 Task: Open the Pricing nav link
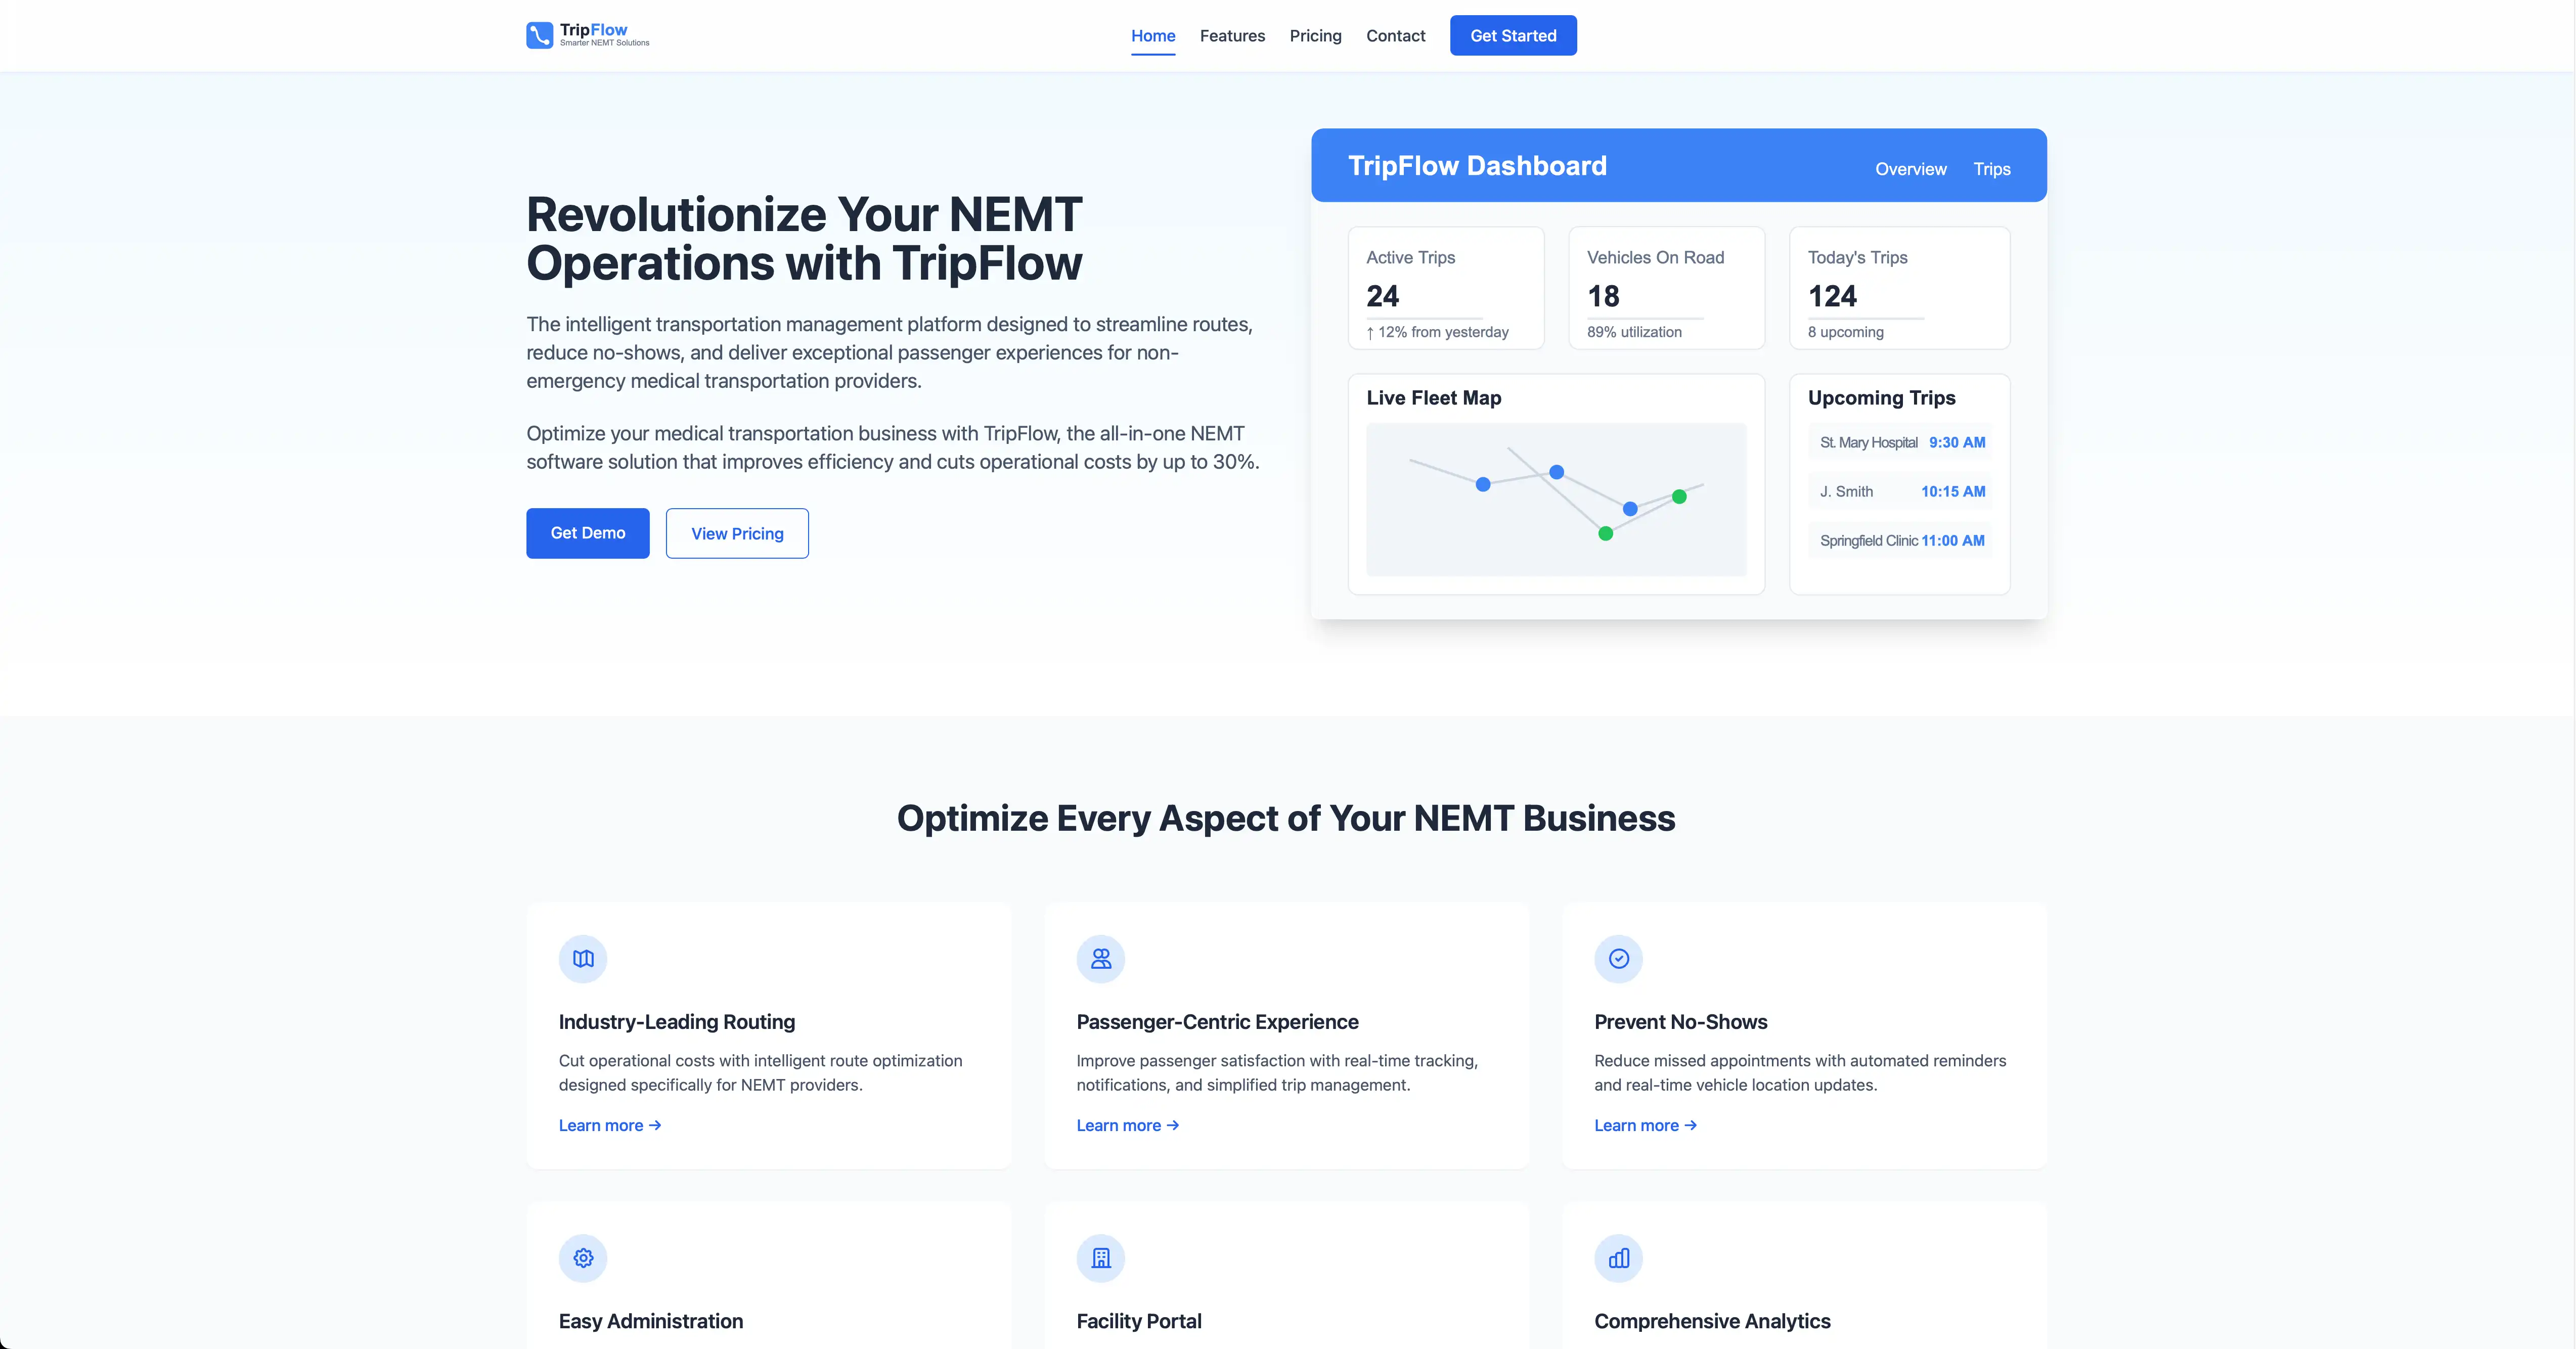[1315, 36]
